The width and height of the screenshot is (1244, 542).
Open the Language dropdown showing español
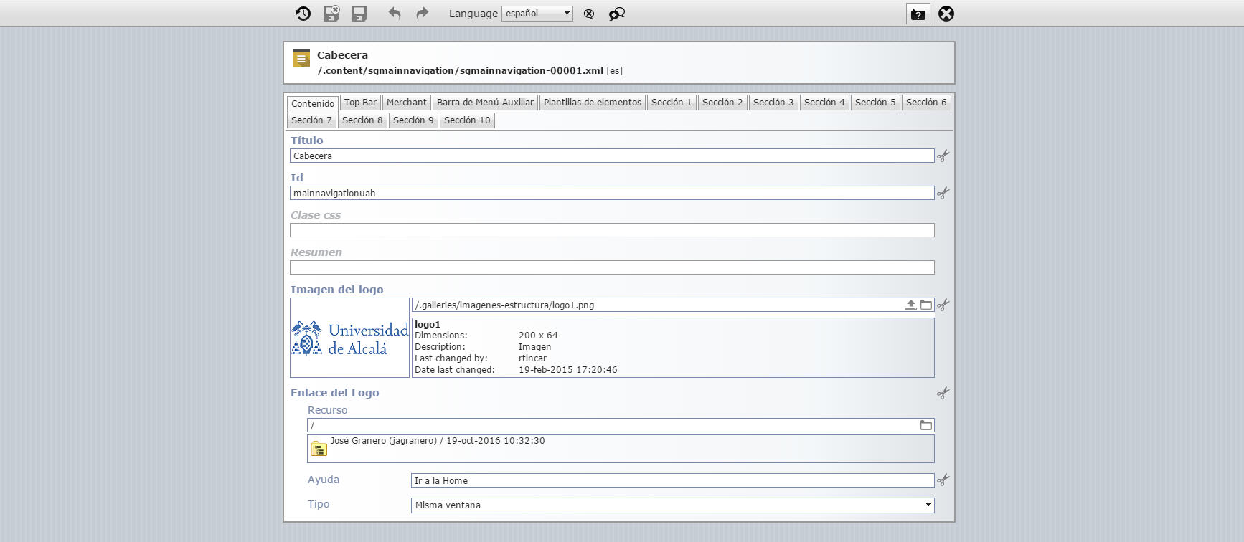click(537, 14)
